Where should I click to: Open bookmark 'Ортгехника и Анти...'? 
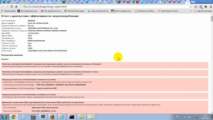(x=168, y=11)
